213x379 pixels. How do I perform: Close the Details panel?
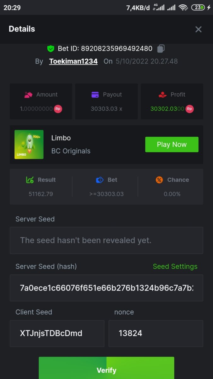(x=198, y=29)
